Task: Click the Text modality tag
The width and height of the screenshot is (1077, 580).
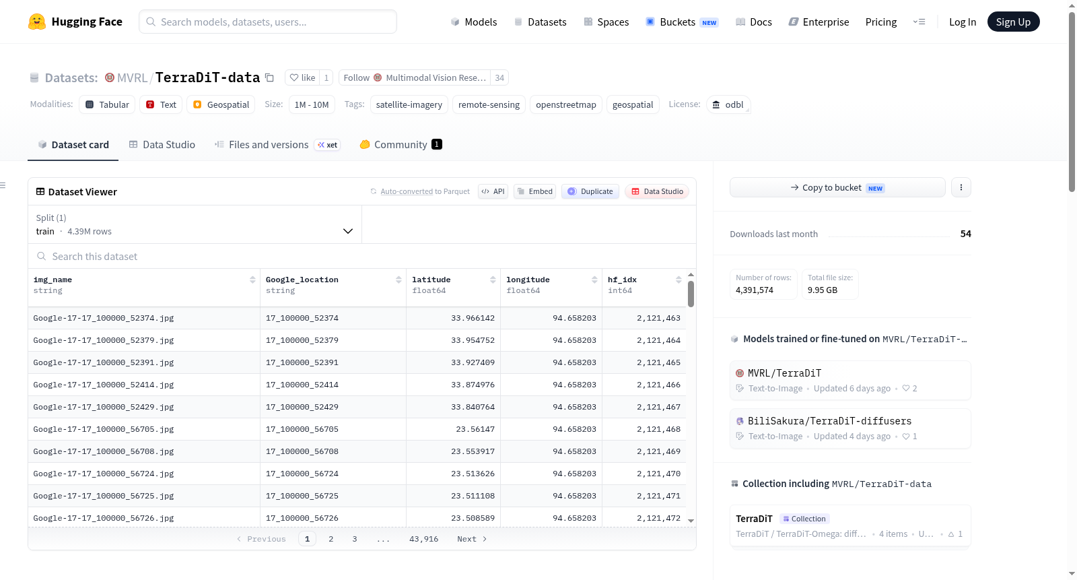Action: (x=161, y=104)
